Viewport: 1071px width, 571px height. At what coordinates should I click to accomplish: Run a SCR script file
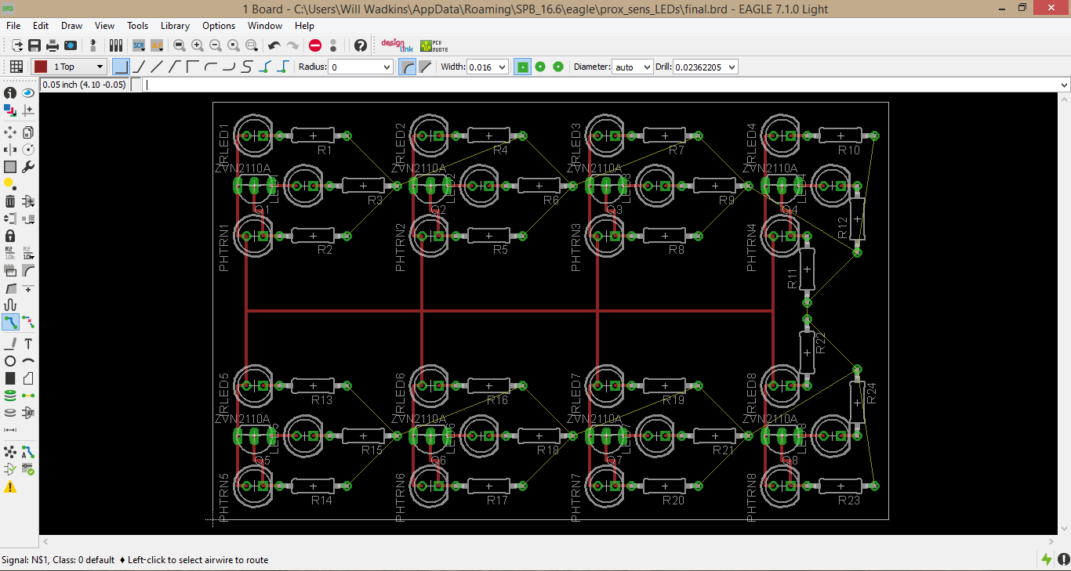coord(140,45)
